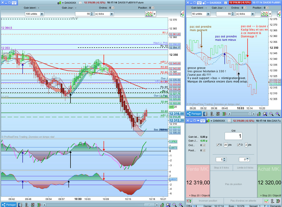Click Vente MK sell button at 12 319,00

(198, 181)
